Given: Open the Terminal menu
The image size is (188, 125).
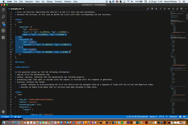Looking at the screenshot, I should pyautogui.click(x=58, y=2).
